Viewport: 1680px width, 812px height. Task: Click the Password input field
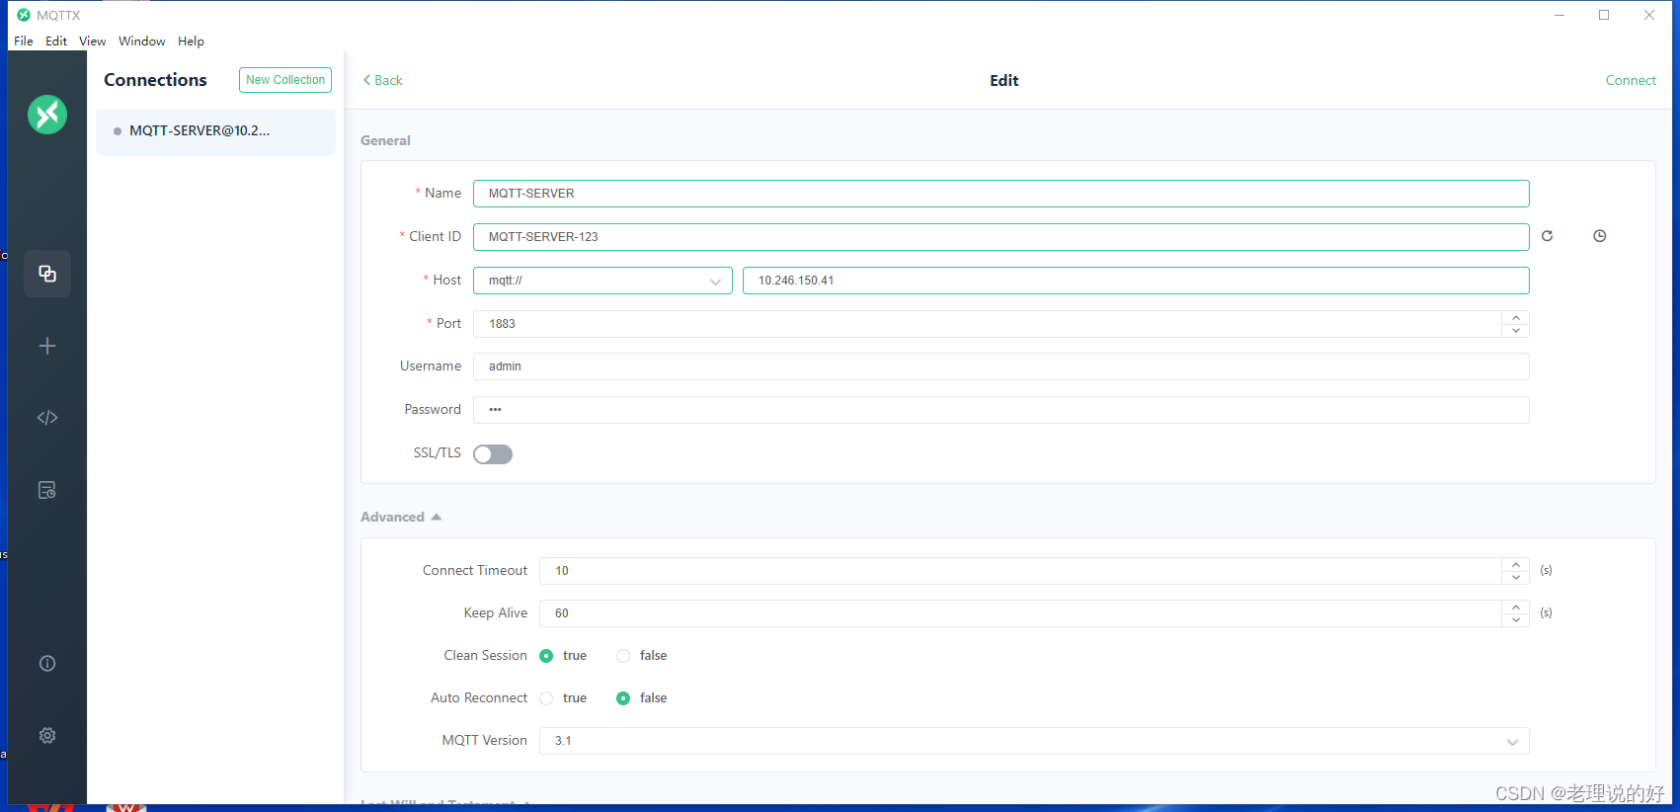[1001, 410]
